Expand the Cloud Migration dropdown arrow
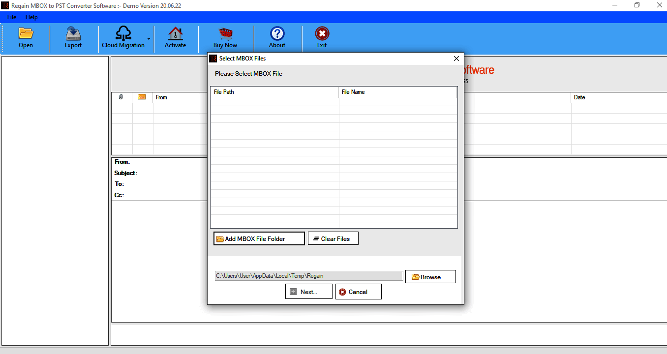Image resolution: width=667 pixels, height=354 pixels. 149,39
